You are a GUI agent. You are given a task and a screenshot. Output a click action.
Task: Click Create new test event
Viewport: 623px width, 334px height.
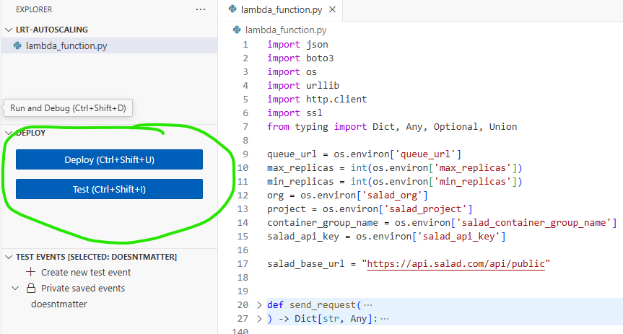(x=86, y=273)
